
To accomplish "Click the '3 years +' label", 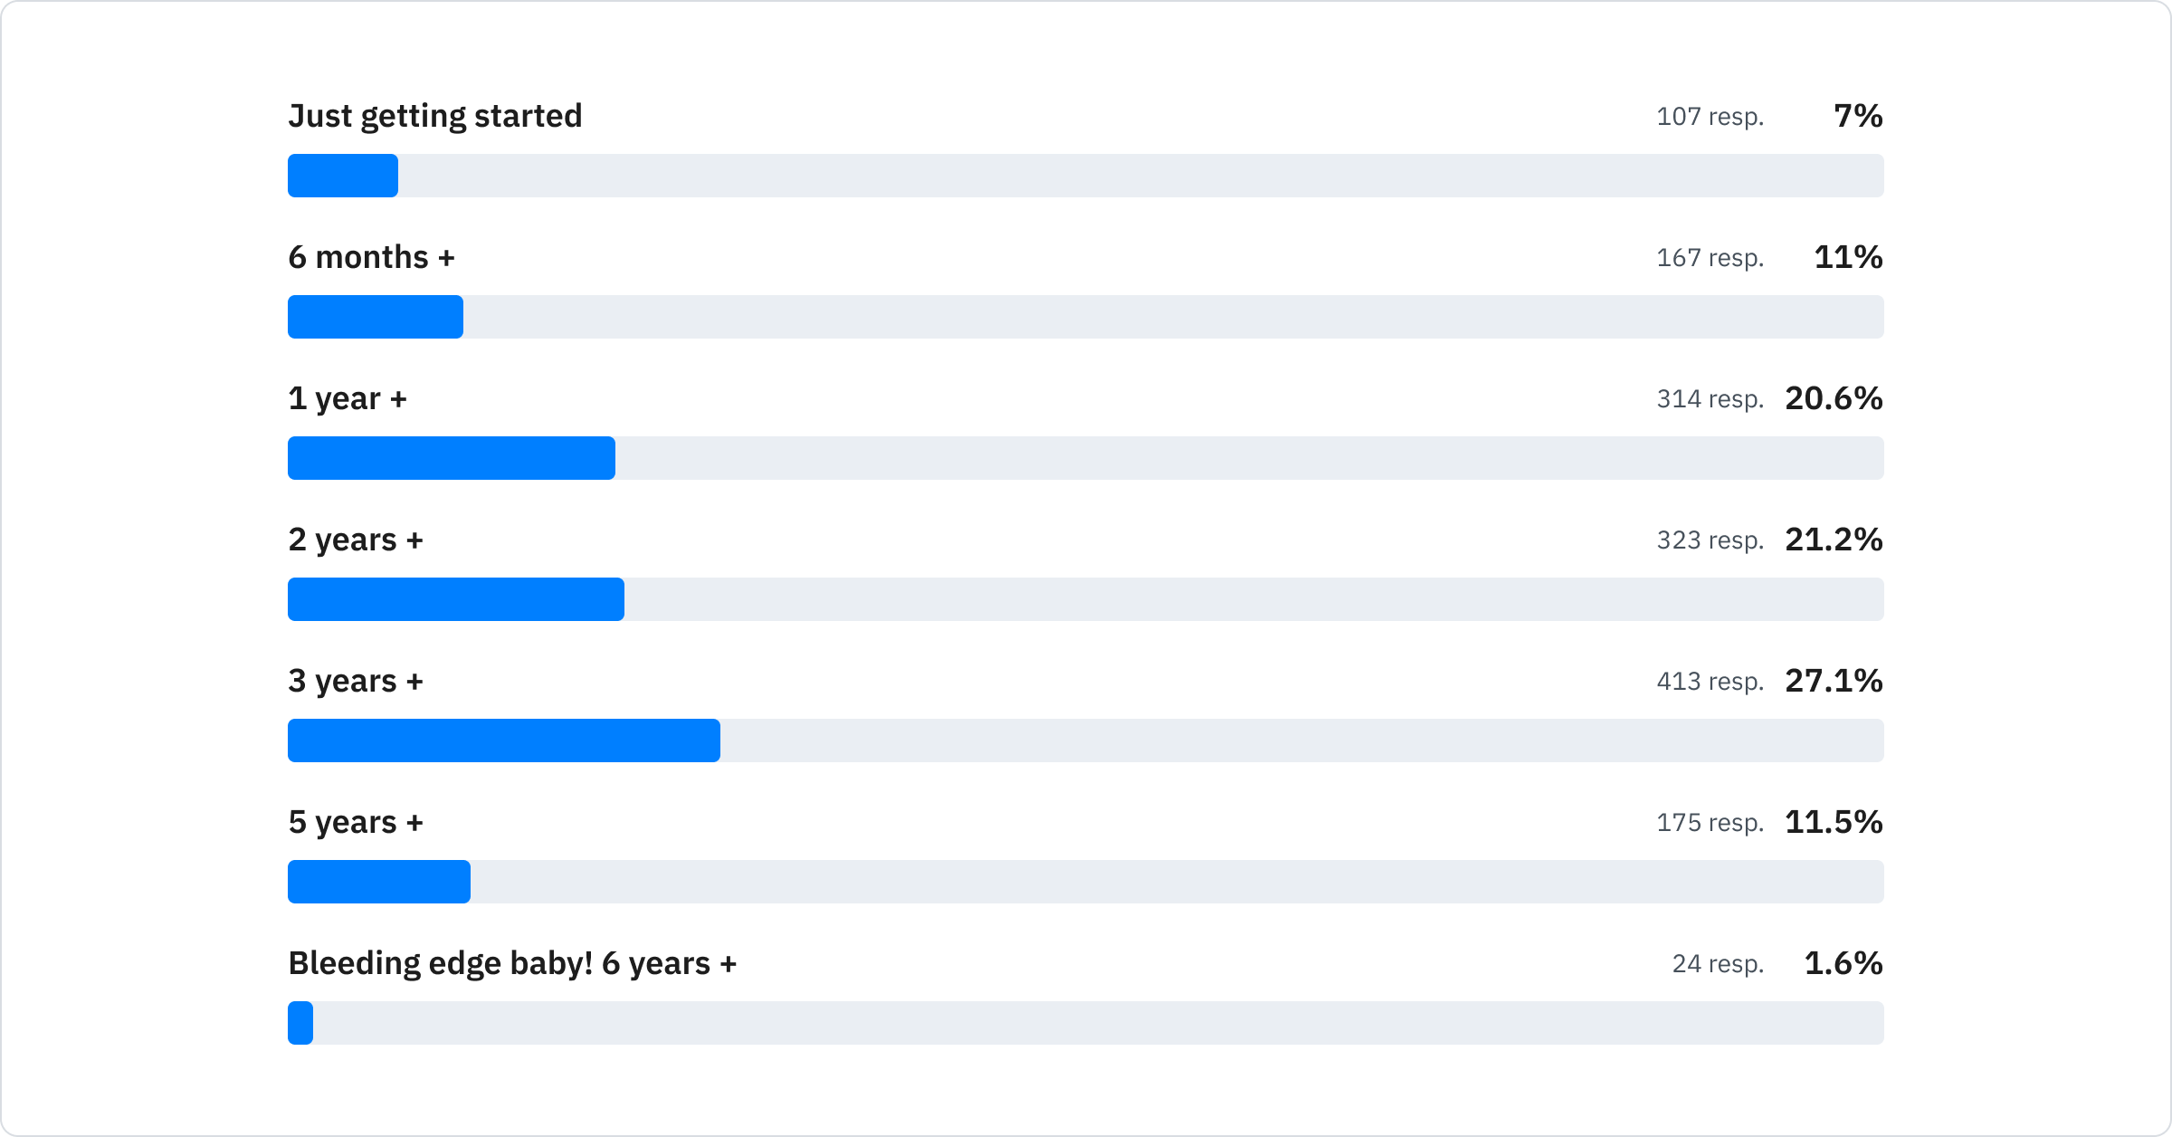I will point(356,682).
